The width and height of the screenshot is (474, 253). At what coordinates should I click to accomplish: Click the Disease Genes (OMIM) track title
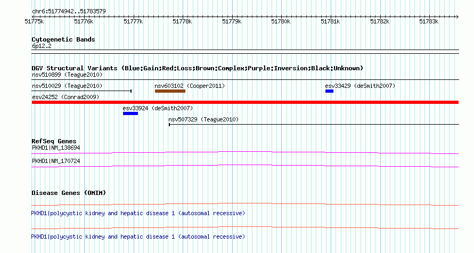tap(69, 193)
